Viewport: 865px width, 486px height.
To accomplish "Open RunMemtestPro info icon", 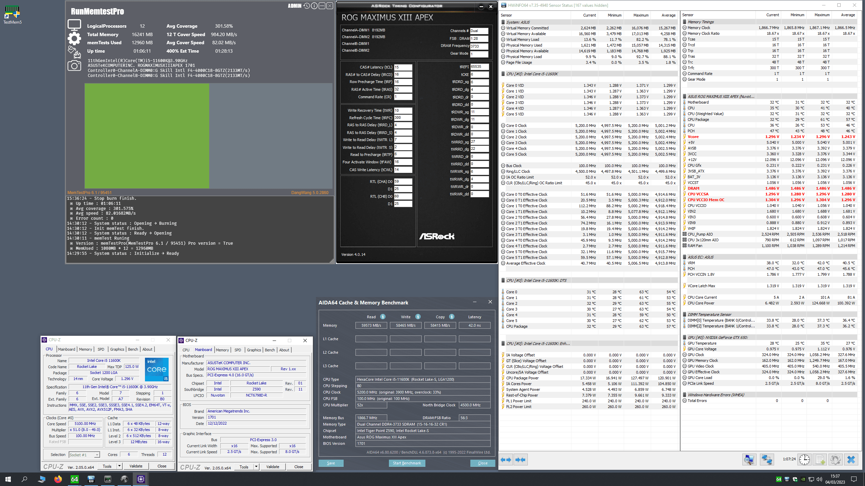I will coord(314,6).
